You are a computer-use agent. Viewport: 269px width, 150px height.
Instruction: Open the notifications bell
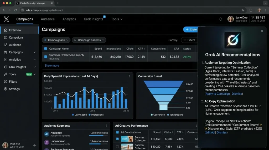221,19
